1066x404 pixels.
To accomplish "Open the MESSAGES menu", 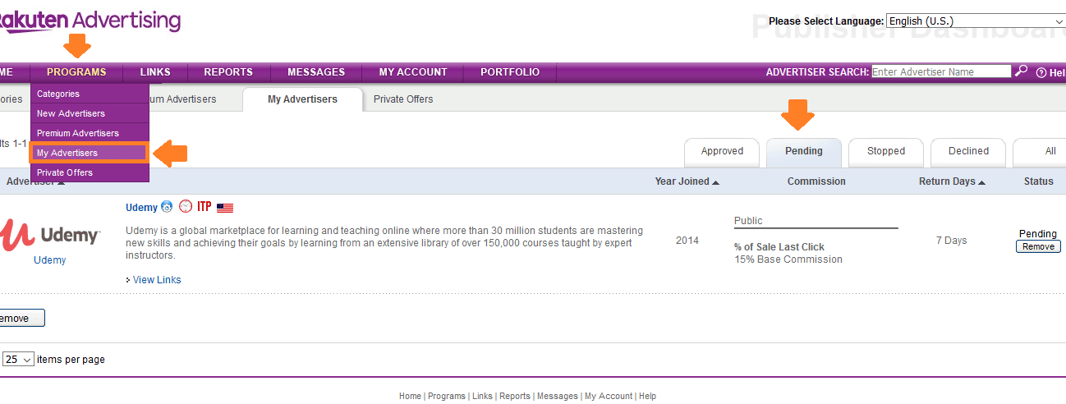I will pos(316,72).
